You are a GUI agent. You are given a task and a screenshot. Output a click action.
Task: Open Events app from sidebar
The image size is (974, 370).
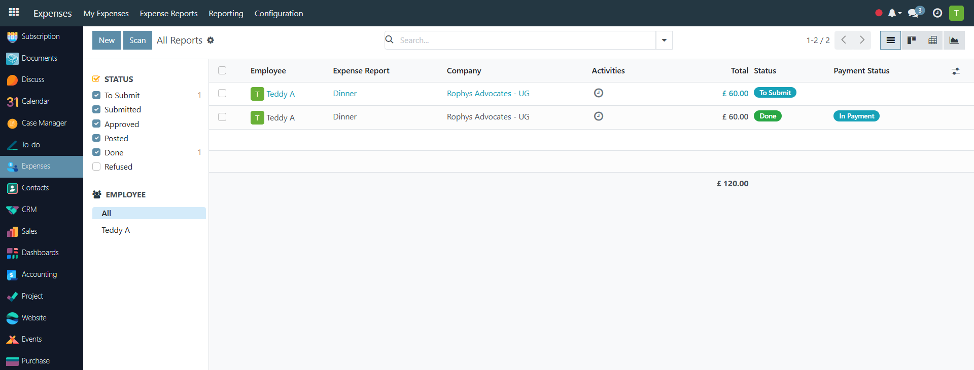pyautogui.click(x=42, y=339)
